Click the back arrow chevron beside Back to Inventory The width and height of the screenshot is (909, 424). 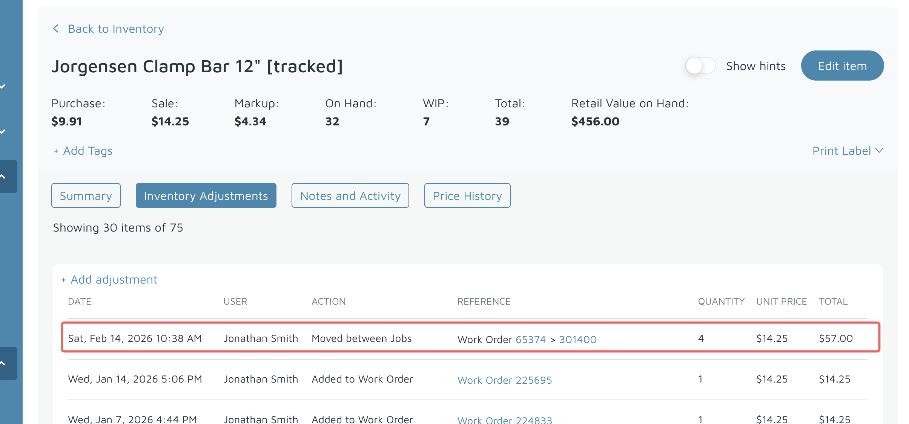click(56, 29)
